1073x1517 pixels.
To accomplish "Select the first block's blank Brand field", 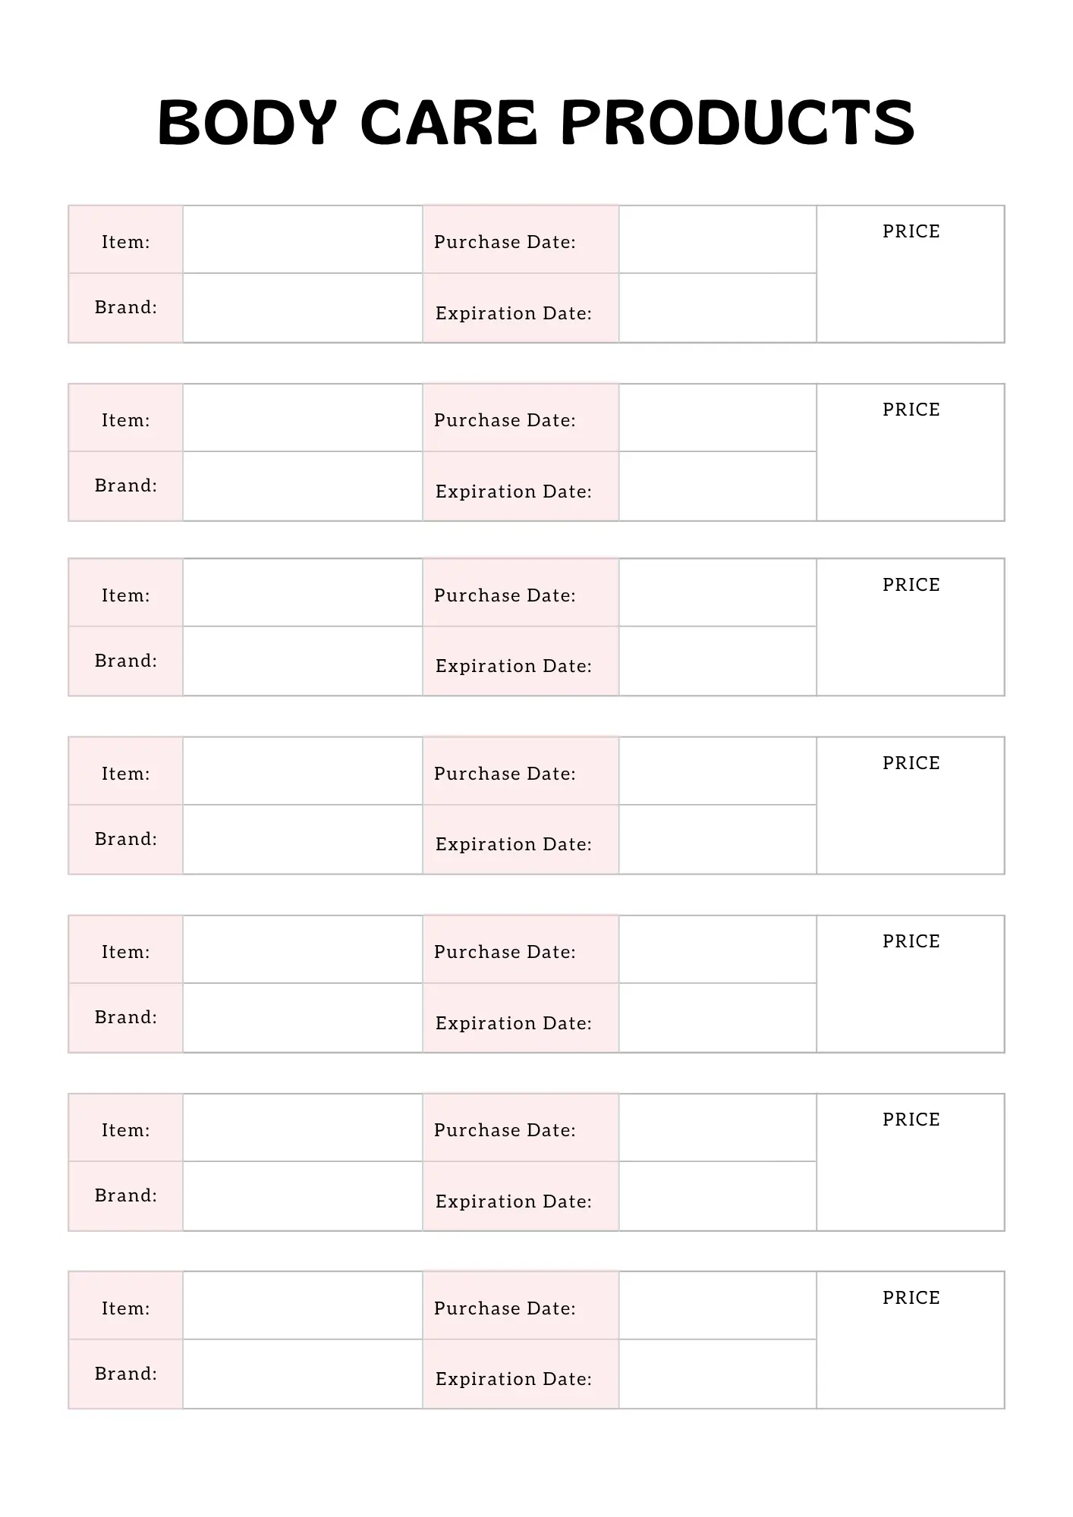I will point(302,308).
